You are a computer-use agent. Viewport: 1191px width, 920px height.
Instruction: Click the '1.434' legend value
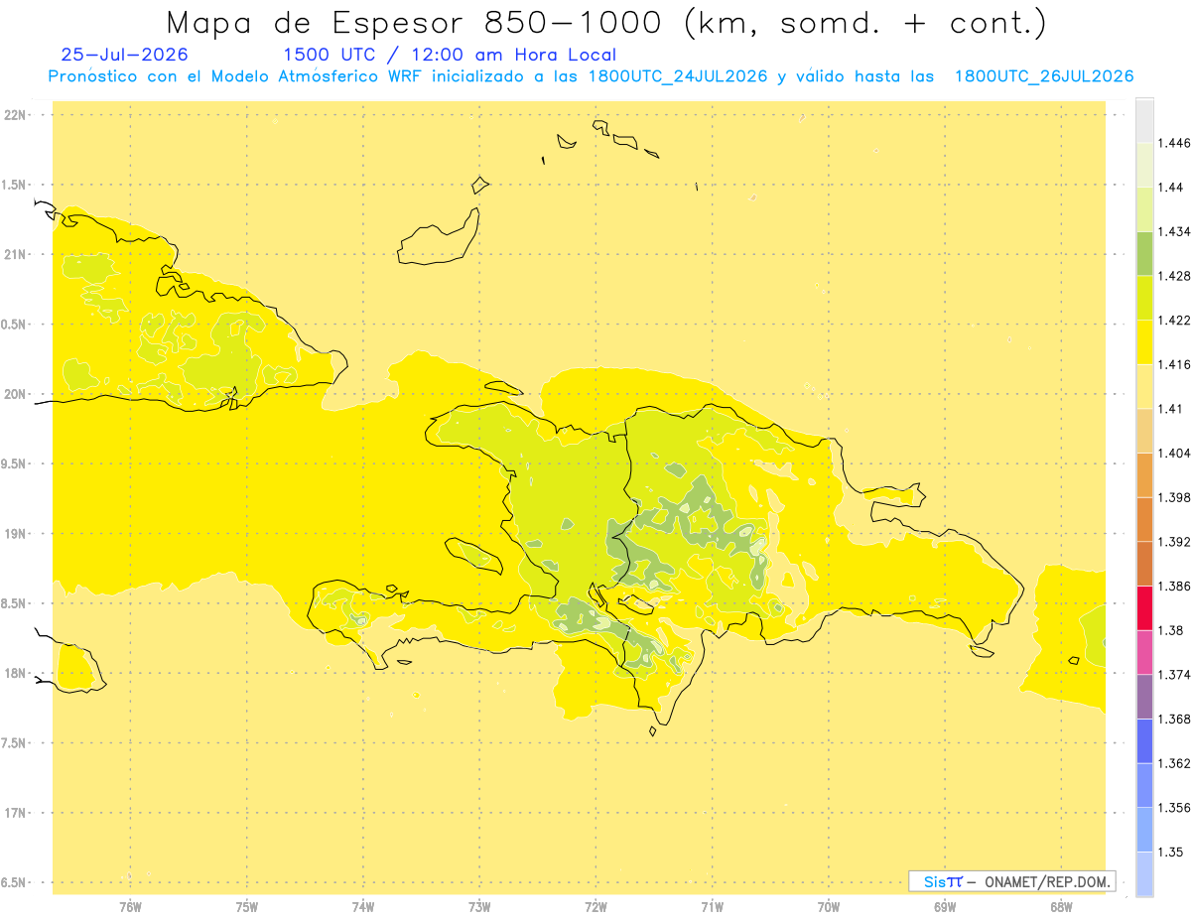click(1173, 231)
